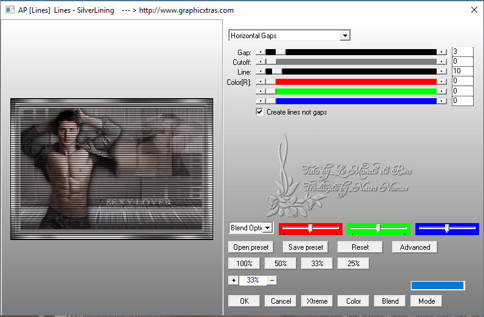
Task: Click the green color slider track
Action: (x=351, y=92)
